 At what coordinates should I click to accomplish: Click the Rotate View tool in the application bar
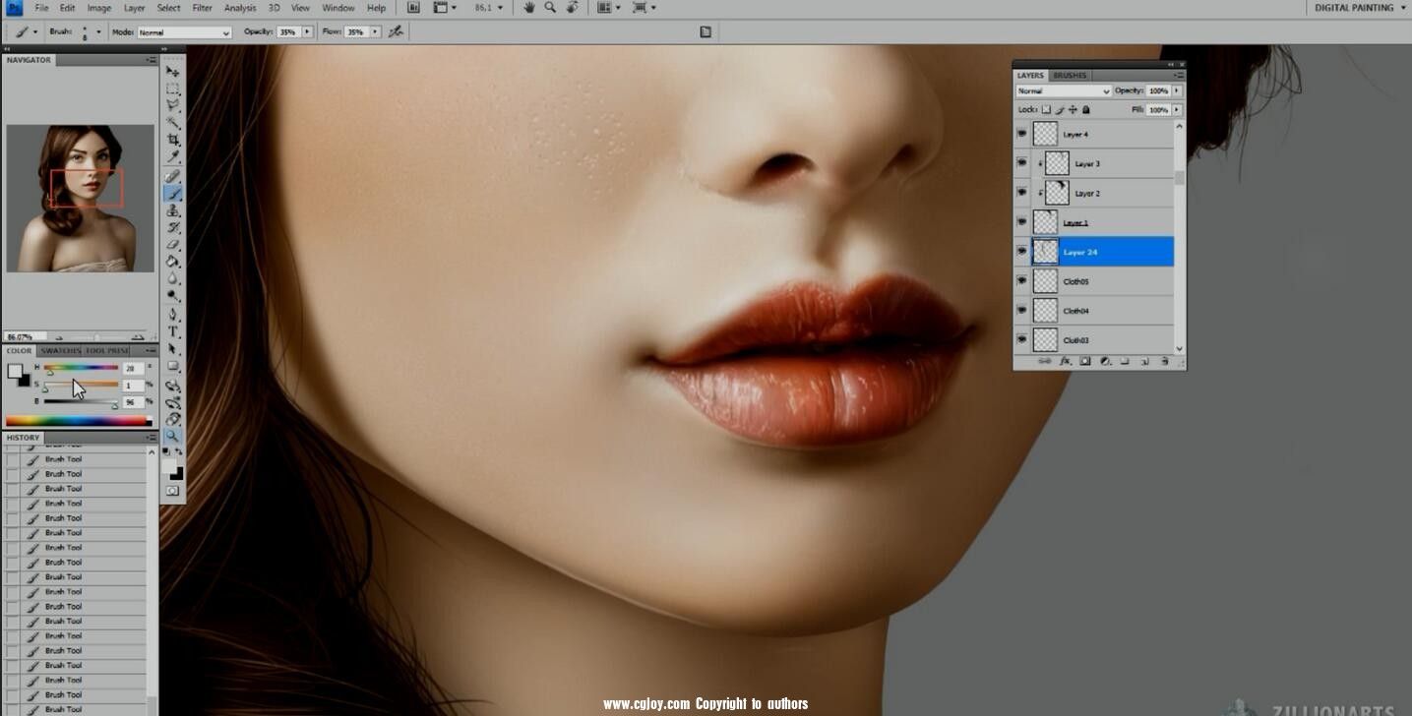point(571,8)
